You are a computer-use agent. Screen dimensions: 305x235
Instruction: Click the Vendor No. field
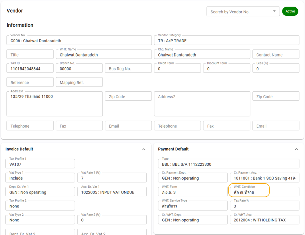pos(79,40)
